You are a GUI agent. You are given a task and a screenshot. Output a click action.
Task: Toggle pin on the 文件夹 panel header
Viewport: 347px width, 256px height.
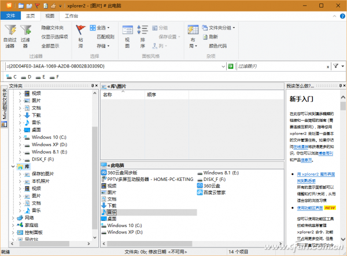[x=93, y=86]
